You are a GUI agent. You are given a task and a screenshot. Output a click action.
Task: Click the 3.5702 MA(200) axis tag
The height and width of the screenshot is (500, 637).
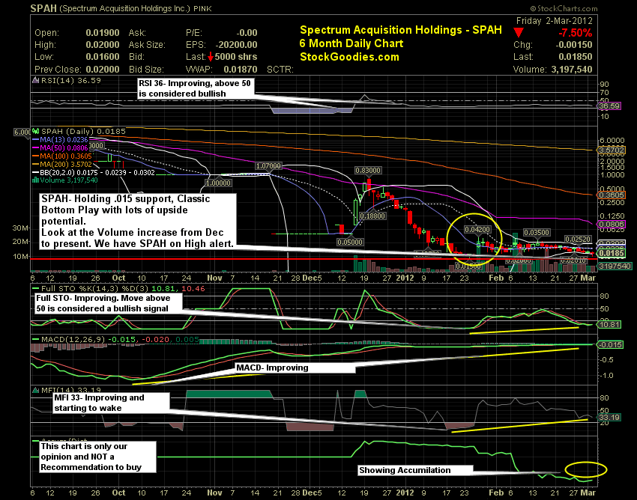coord(612,150)
